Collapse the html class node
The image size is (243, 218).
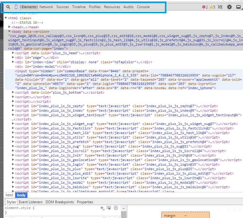click(x=6, y=18)
